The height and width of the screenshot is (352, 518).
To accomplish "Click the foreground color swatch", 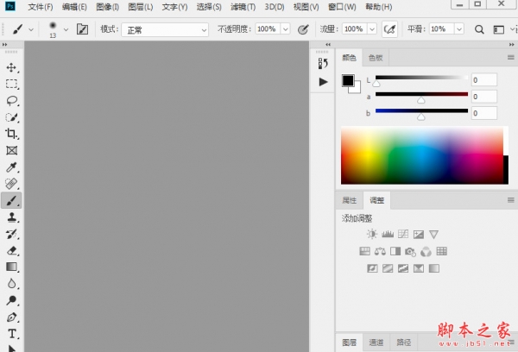I will pos(348,81).
